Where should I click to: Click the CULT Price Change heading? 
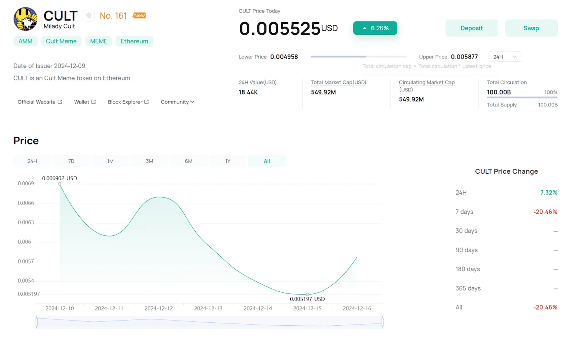point(506,171)
